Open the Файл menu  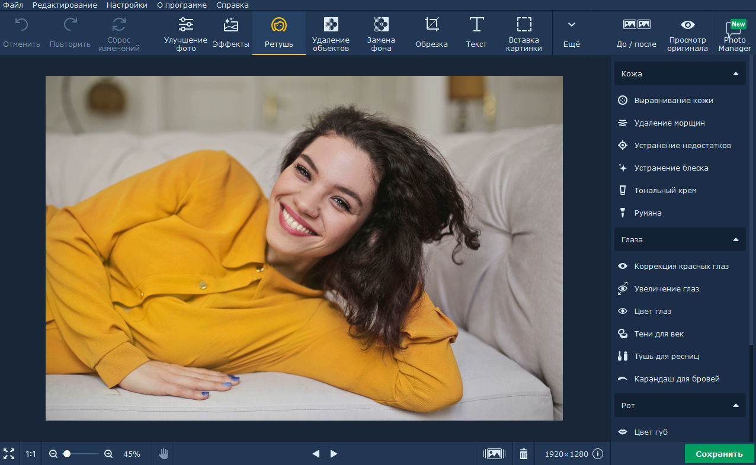(13, 5)
